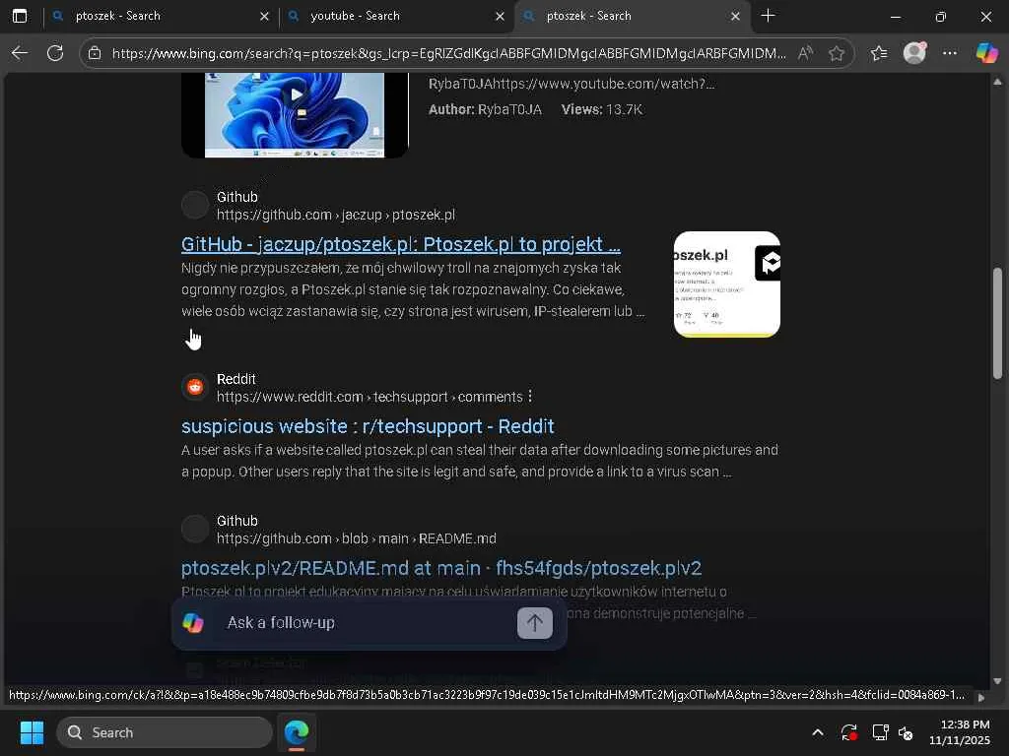
Task: Reload the current Bing page
Action: click(x=55, y=53)
